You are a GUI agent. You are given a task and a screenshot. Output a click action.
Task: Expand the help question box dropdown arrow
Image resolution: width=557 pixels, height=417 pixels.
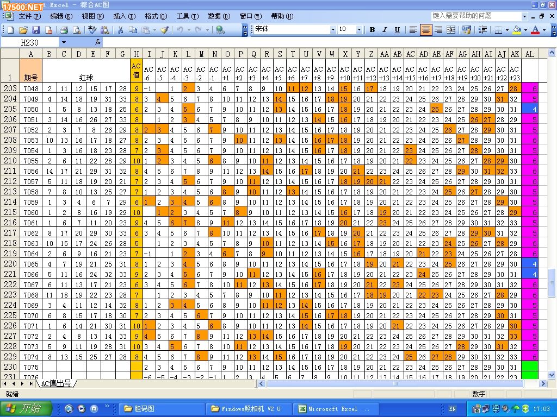[524, 16]
